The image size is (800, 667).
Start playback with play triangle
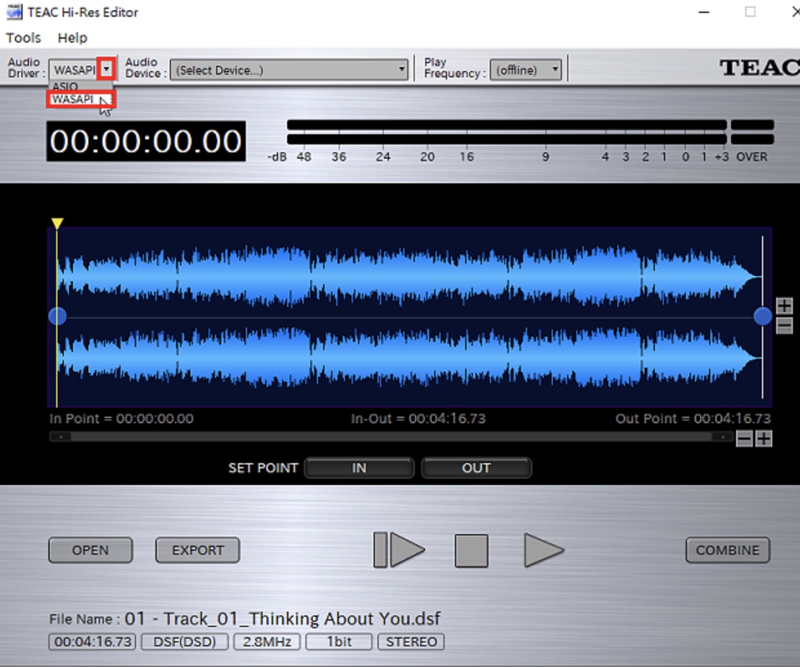click(544, 550)
